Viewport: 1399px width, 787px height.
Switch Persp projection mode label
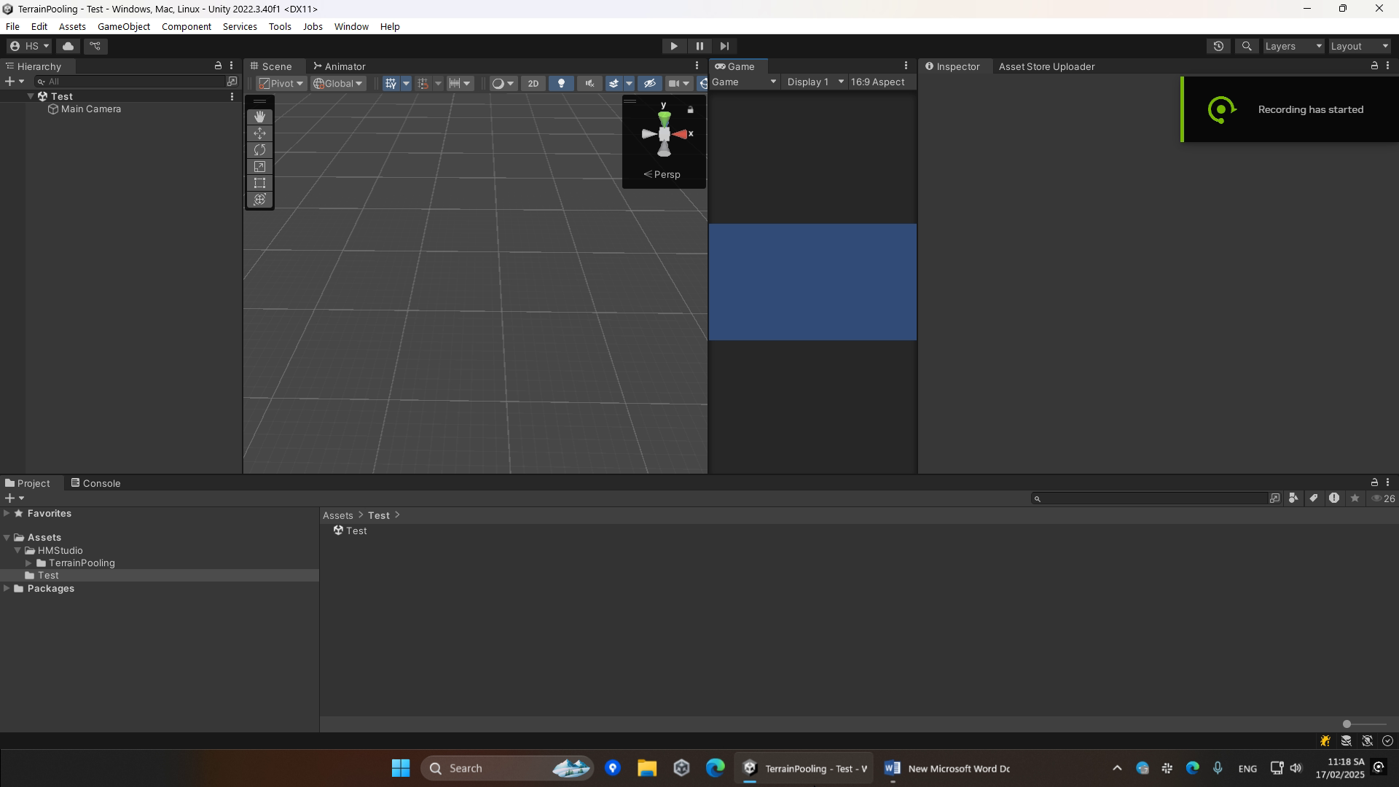(662, 174)
